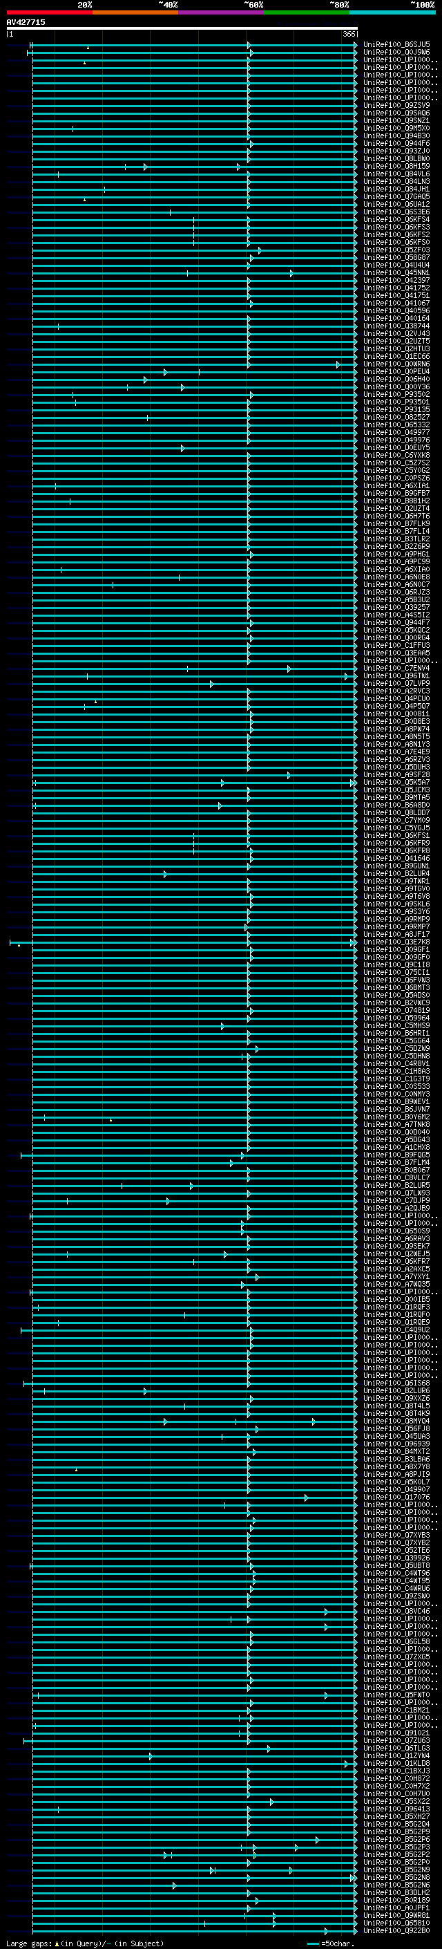Click the UniRef100_Q93ZJ0 label
442x1949 pixels.
(x=396, y=151)
